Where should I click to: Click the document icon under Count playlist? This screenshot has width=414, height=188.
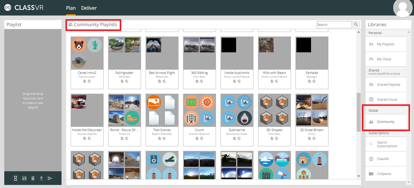pos(197,138)
